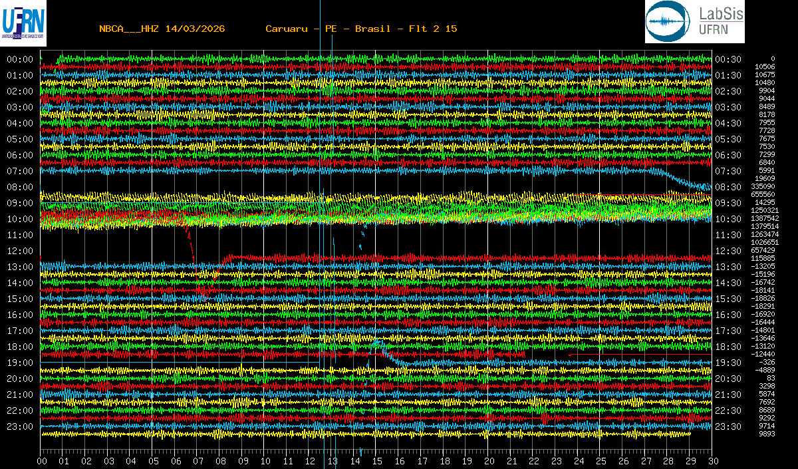Click the 00:30 label on right axis
The width and height of the screenshot is (798, 469).
coord(728,59)
